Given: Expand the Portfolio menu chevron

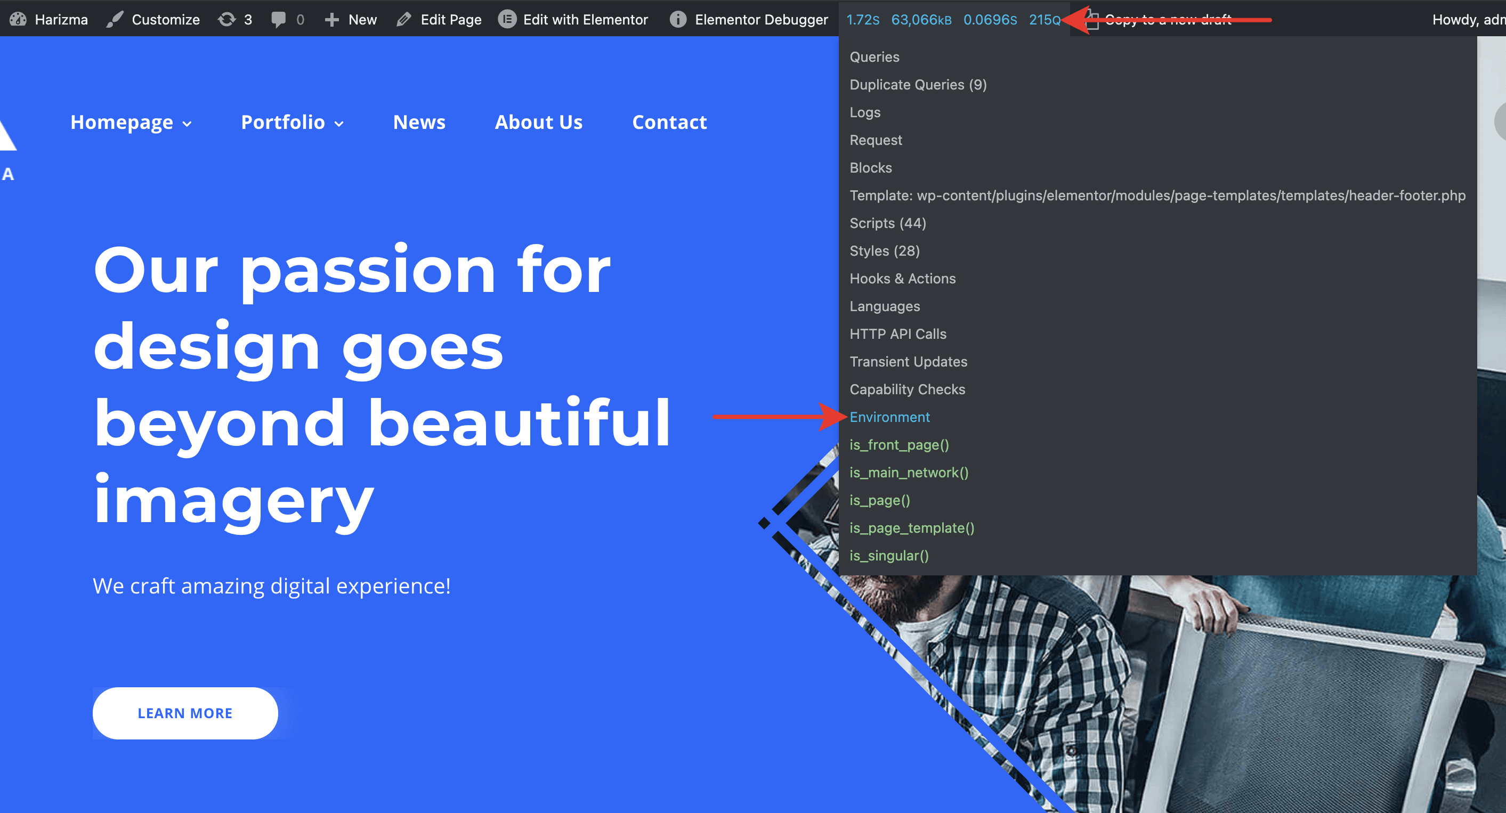Looking at the screenshot, I should (339, 123).
